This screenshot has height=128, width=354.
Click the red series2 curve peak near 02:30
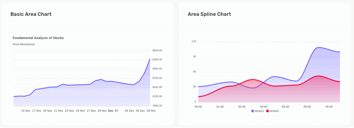point(253,79)
